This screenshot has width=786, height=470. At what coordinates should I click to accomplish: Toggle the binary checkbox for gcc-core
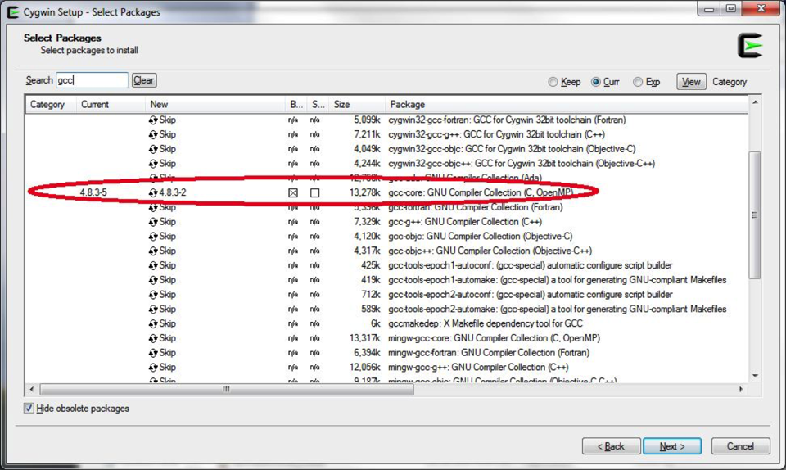[293, 193]
